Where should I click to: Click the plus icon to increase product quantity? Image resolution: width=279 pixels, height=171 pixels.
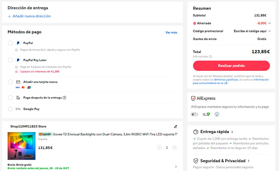[x=174, y=148]
